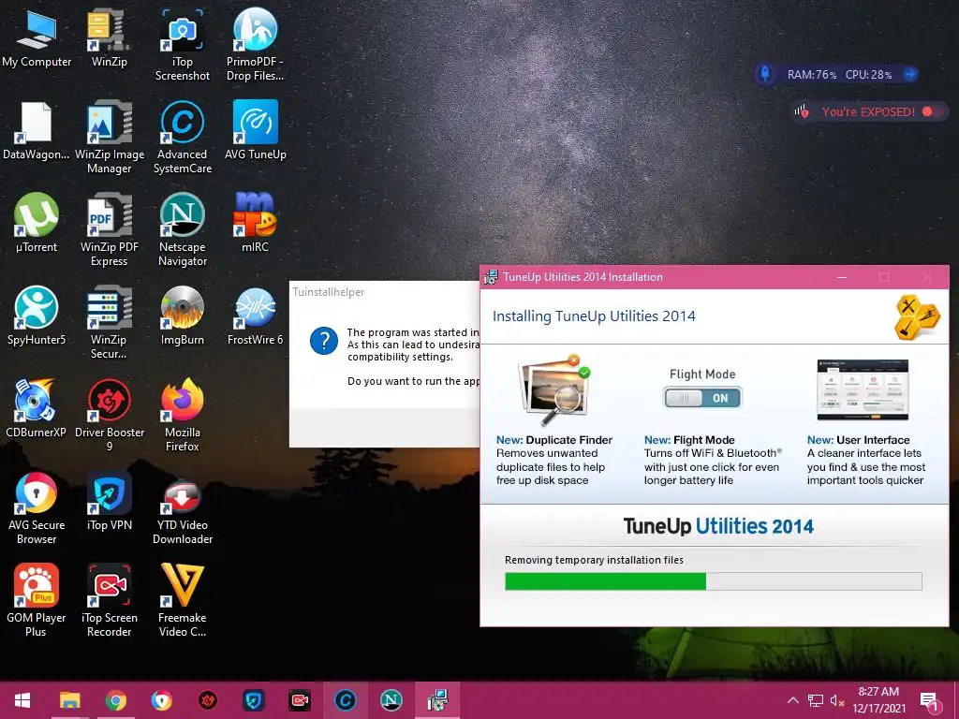Open the notification center icon

tap(930, 700)
